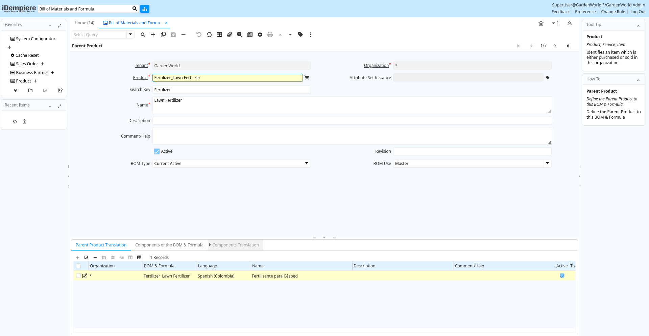
Task: Select the checkbox of the Spanish (Colombia) row
Action: click(78, 276)
